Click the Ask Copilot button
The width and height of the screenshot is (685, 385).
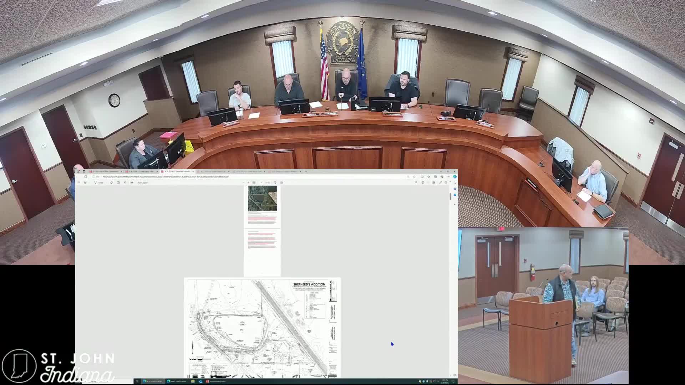point(143,183)
